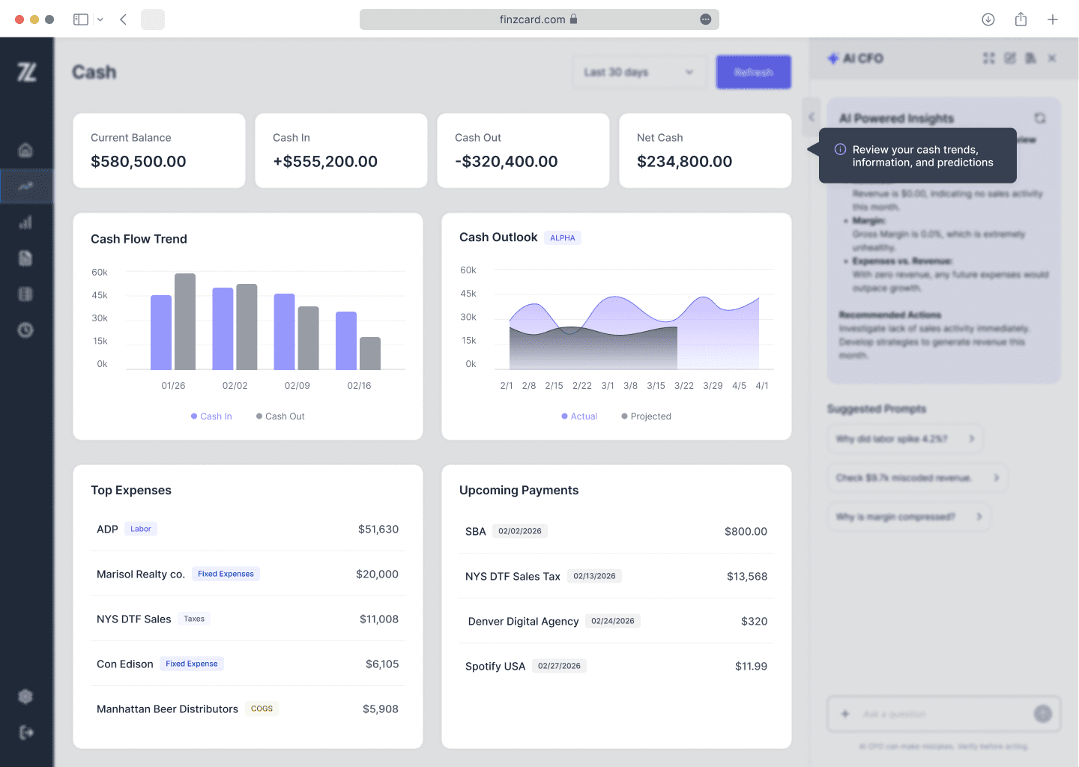Image resolution: width=1079 pixels, height=767 pixels.
Task: Click the 01/26 Cash In bar
Action: (161, 333)
